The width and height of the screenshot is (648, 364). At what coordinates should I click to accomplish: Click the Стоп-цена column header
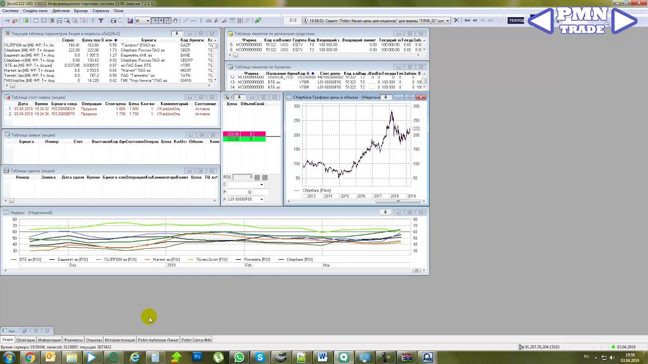(x=115, y=104)
